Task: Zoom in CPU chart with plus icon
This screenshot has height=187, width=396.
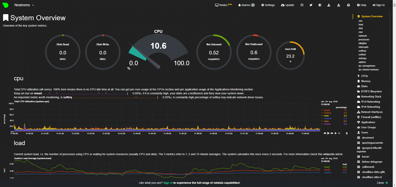Action: [x=336, y=133]
